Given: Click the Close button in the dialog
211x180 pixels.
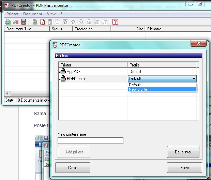Looking at the screenshot, I should click(x=73, y=168).
